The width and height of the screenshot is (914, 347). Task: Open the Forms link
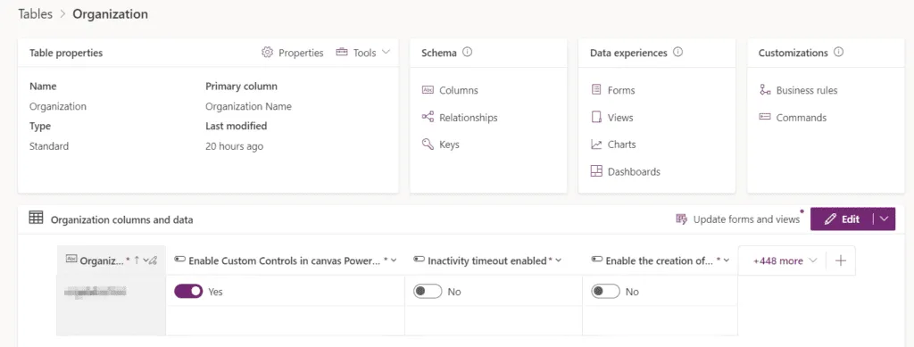[621, 90]
